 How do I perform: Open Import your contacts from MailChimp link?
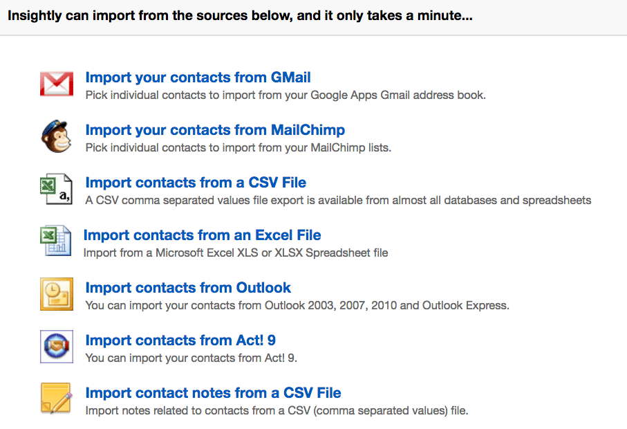tap(215, 130)
